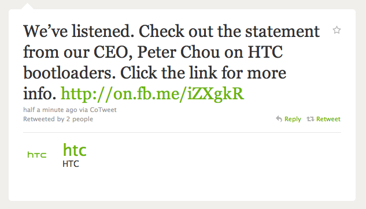The width and height of the screenshot is (366, 209).
Task: Click the name 'Peter Chou' in the tweet
Action: (178, 52)
